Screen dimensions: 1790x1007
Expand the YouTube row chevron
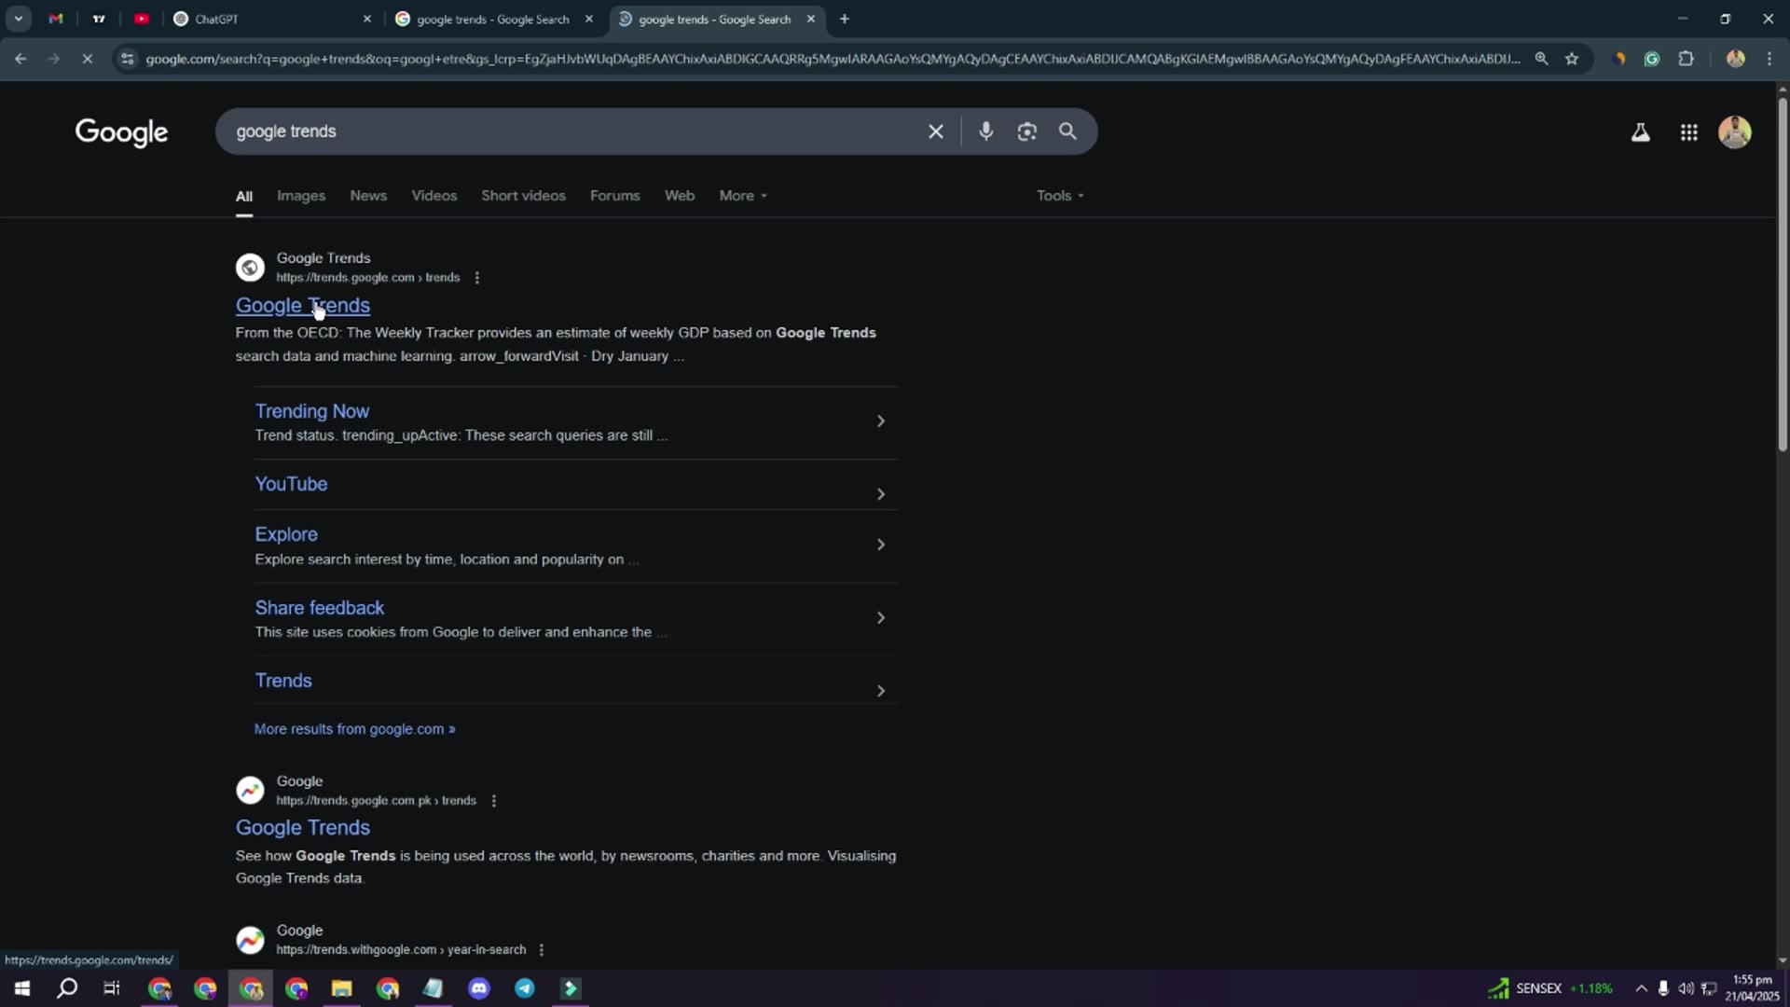pos(880,494)
